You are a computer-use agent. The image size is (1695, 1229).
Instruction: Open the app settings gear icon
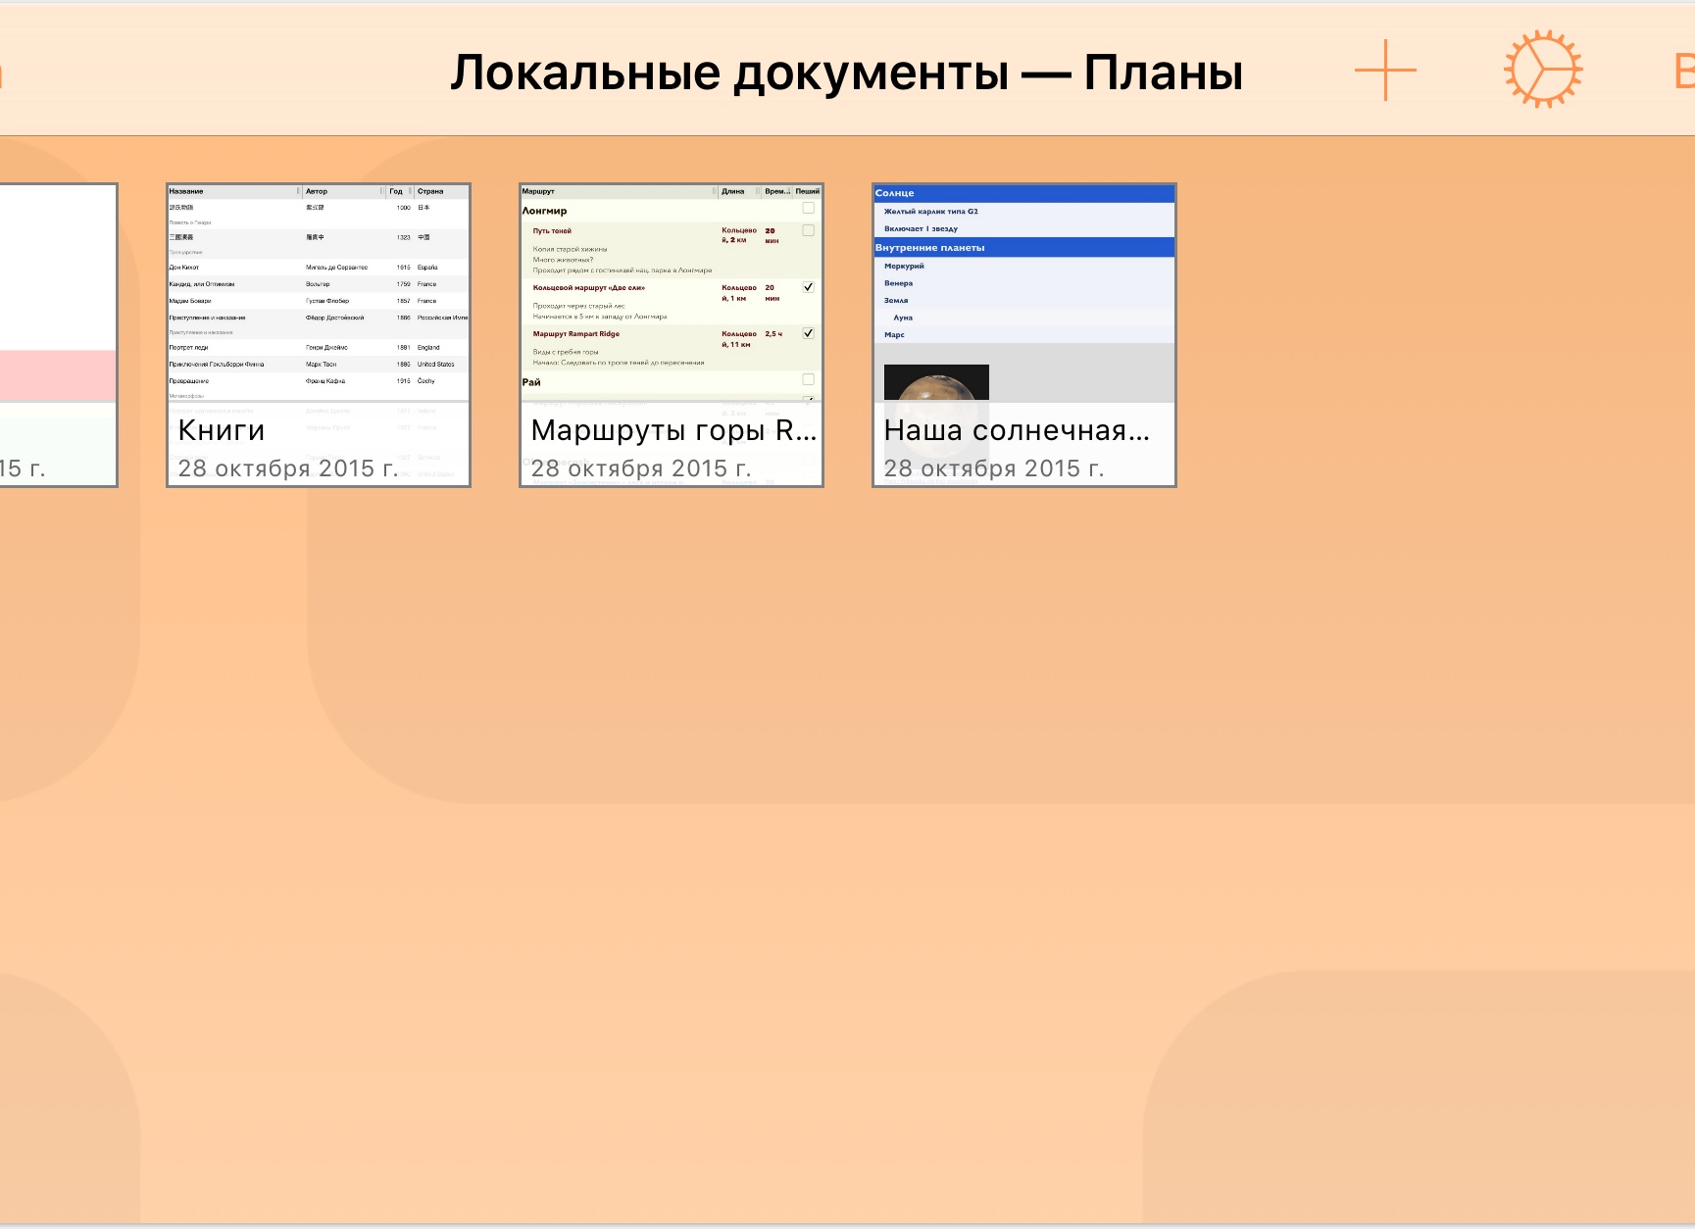tap(1541, 70)
